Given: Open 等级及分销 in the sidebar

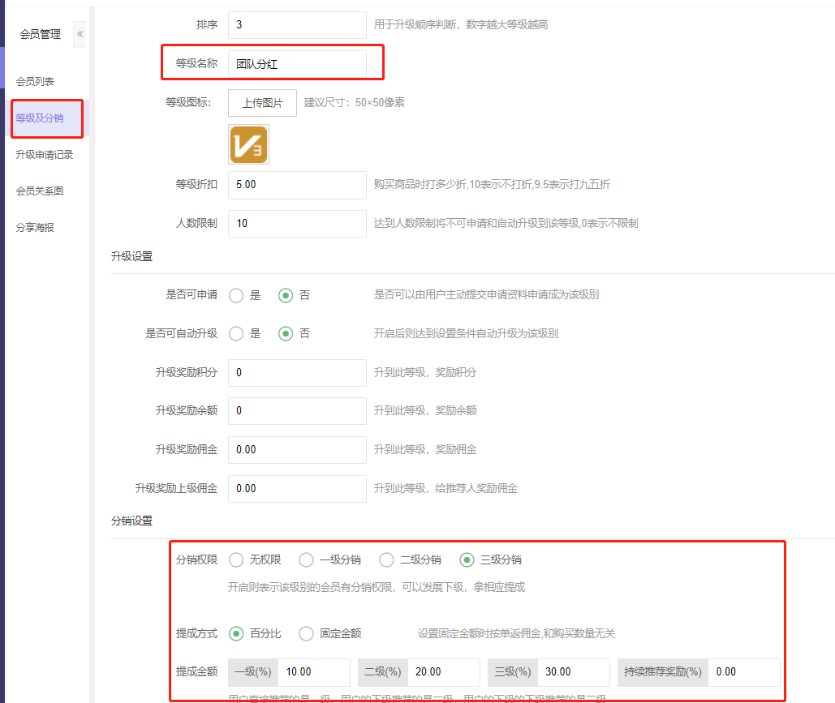Looking at the screenshot, I should pos(39,118).
